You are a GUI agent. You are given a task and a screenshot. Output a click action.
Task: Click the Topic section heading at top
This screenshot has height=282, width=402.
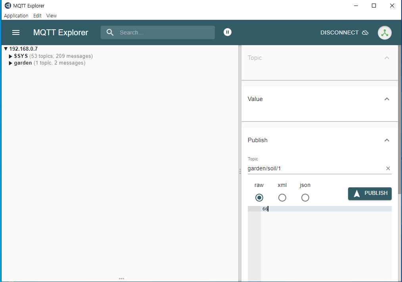255,58
